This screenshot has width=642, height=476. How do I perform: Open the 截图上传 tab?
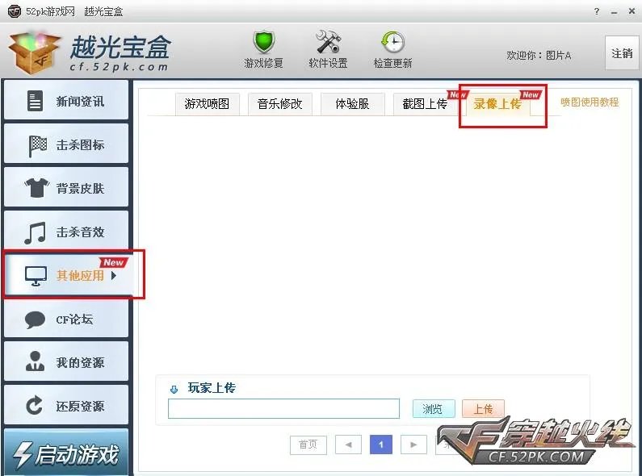[425, 104]
